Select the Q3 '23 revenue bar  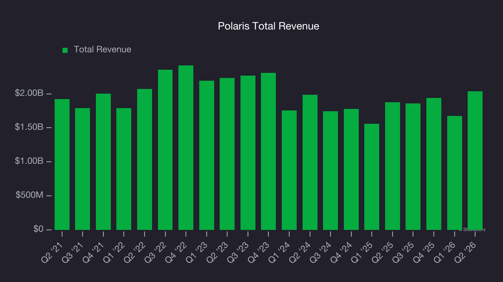(248, 153)
